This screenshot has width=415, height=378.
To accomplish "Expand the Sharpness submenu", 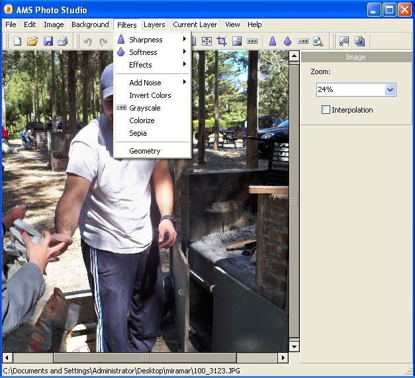I will (154, 40).
